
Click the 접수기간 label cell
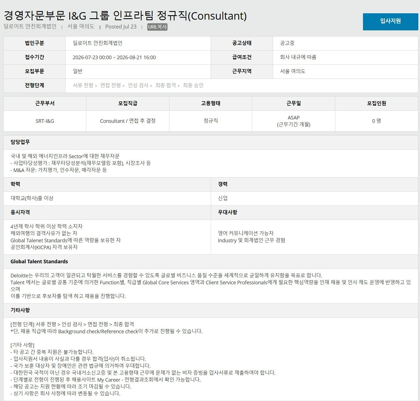click(34, 57)
